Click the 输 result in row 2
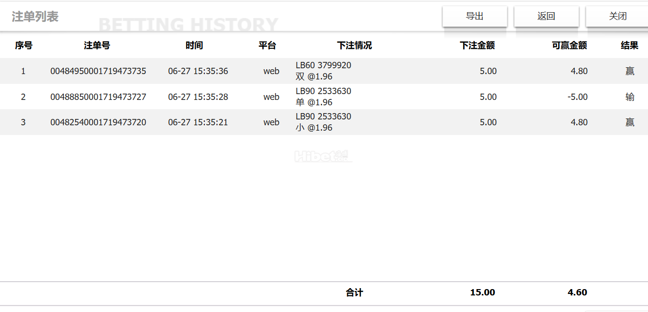 pyautogui.click(x=630, y=97)
